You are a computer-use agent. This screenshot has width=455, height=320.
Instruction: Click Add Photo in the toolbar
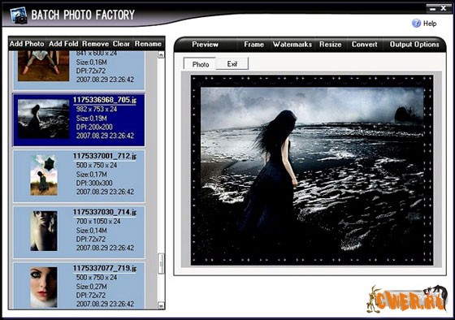pyautogui.click(x=27, y=44)
